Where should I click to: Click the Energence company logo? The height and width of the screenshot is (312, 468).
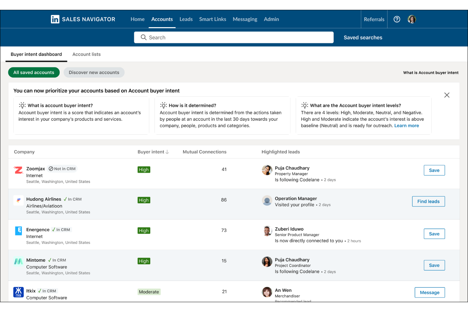[18, 231]
